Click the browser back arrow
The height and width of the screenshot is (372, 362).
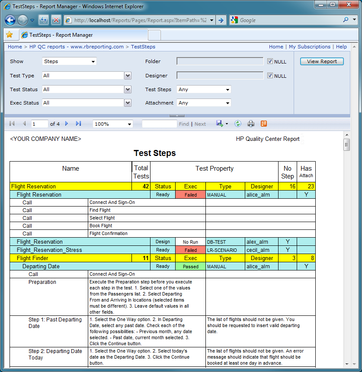point(10,20)
